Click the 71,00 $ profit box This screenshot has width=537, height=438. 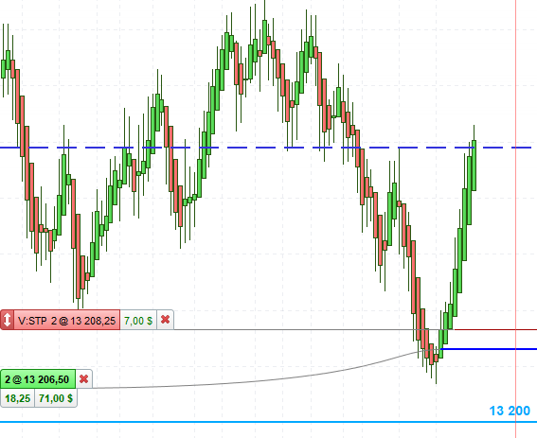[56, 398]
